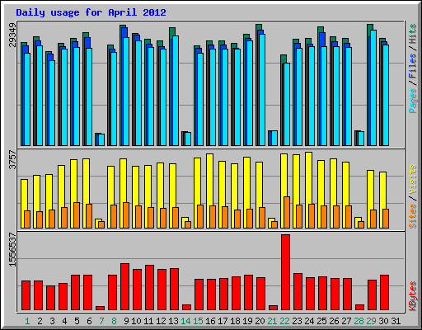The width and height of the screenshot is (422, 330).
Task: Click the 'Daily usage for April 2012' title
Action: (x=91, y=12)
